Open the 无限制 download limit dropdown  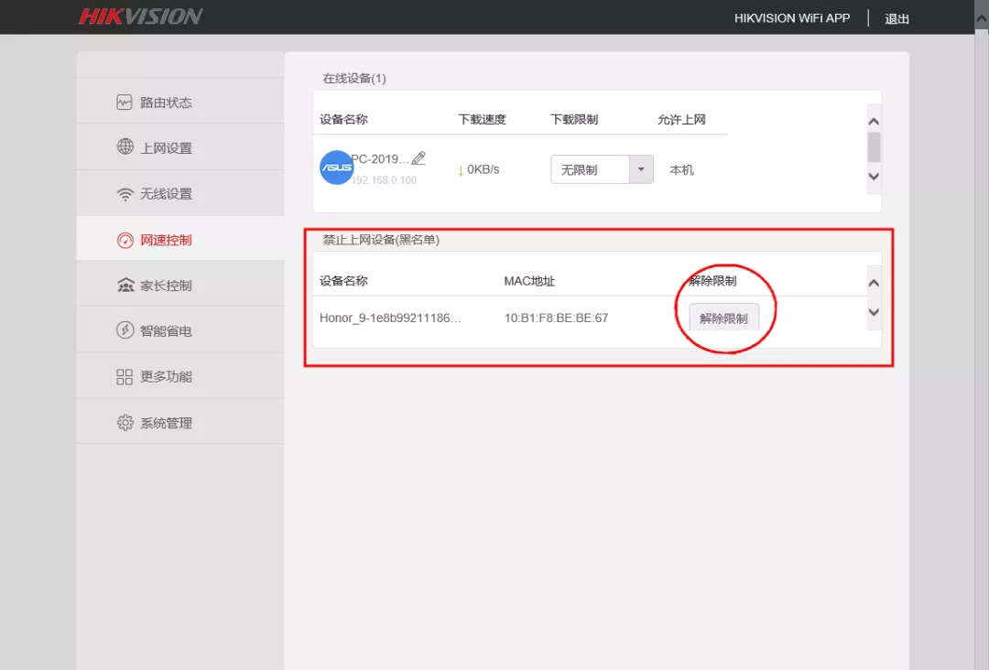click(602, 169)
